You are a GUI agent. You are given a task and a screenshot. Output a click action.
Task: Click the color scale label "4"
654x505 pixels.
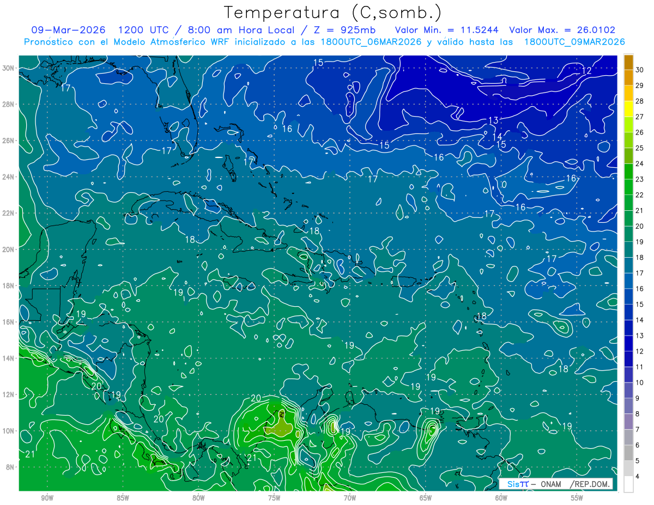(638, 476)
